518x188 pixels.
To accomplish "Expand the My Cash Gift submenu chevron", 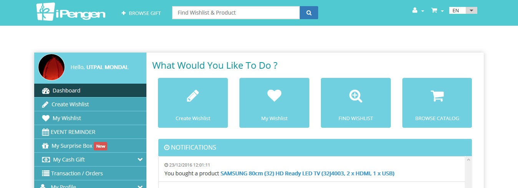I will pyautogui.click(x=140, y=160).
